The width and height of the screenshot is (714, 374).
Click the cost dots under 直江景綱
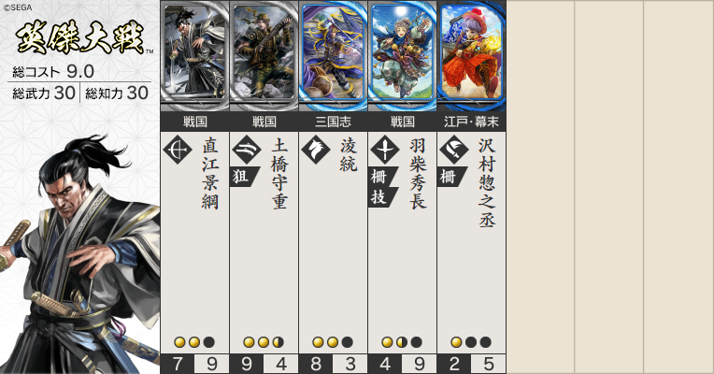click(x=194, y=342)
